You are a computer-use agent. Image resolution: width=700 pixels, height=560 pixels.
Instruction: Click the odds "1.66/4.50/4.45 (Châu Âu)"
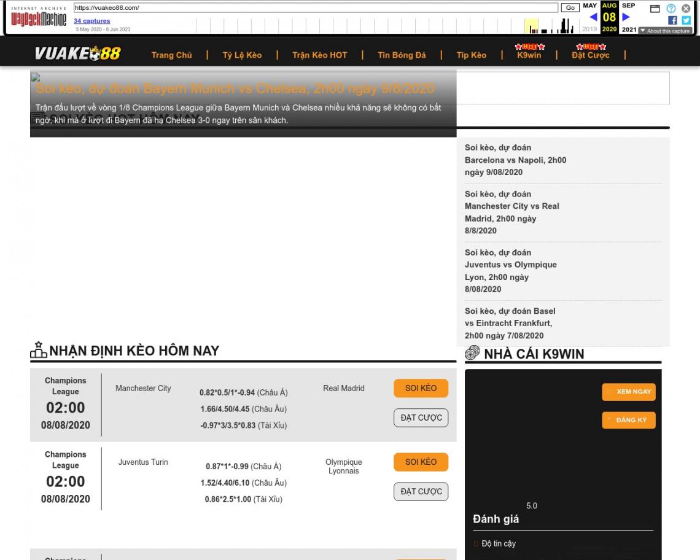(244, 408)
